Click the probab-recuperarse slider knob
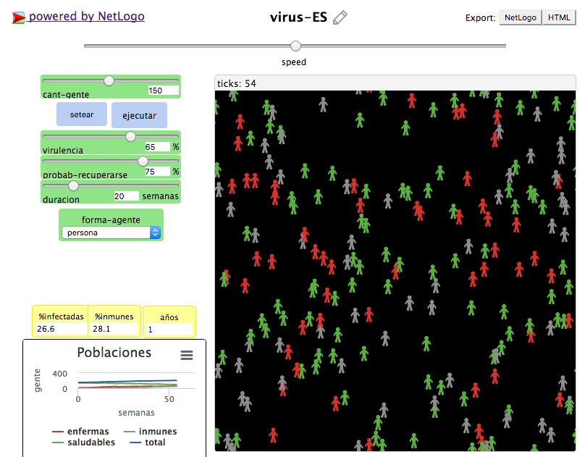 click(143, 161)
